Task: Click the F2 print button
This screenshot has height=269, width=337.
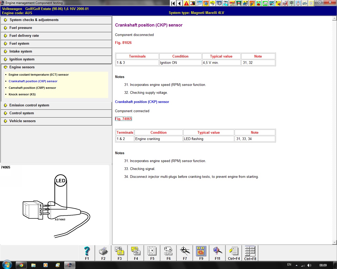Action: coord(103,253)
